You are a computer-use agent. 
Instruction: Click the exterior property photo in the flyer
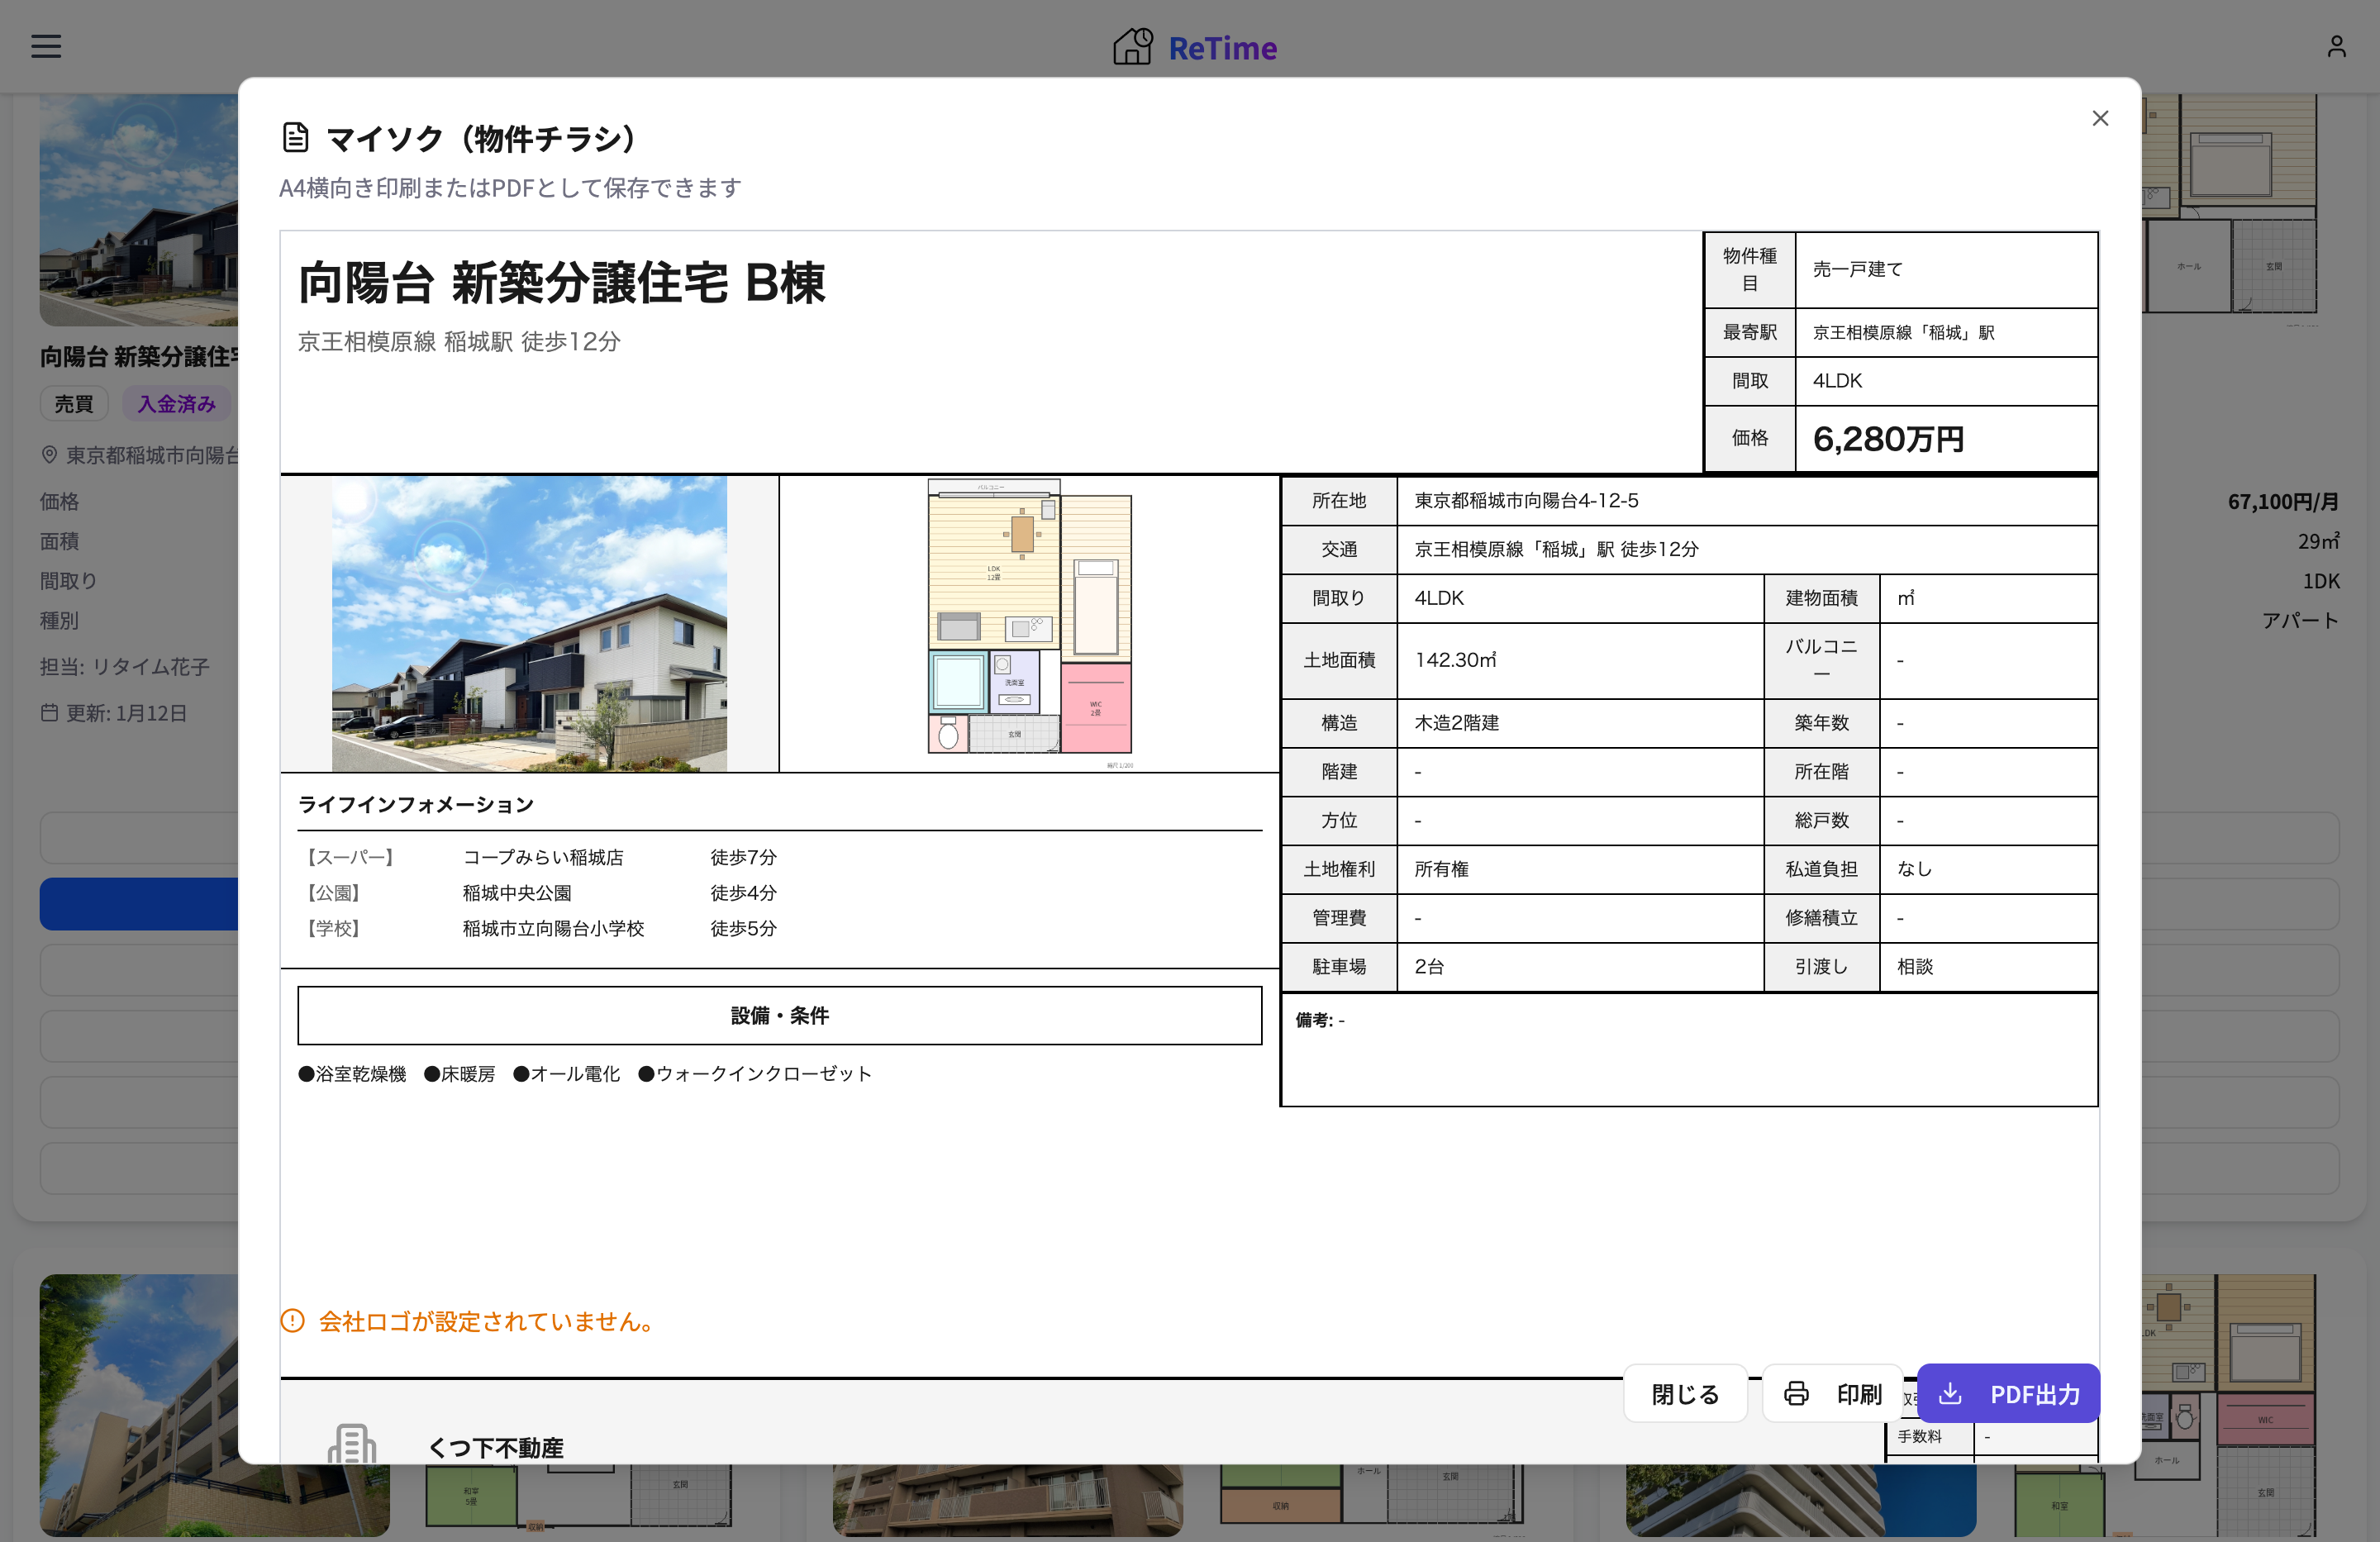pos(529,623)
